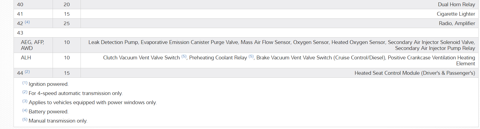Viewport: 480px width, 129px height.
Task: Click the AEG, AFP, AWD engine code cell
Action: tap(32, 45)
